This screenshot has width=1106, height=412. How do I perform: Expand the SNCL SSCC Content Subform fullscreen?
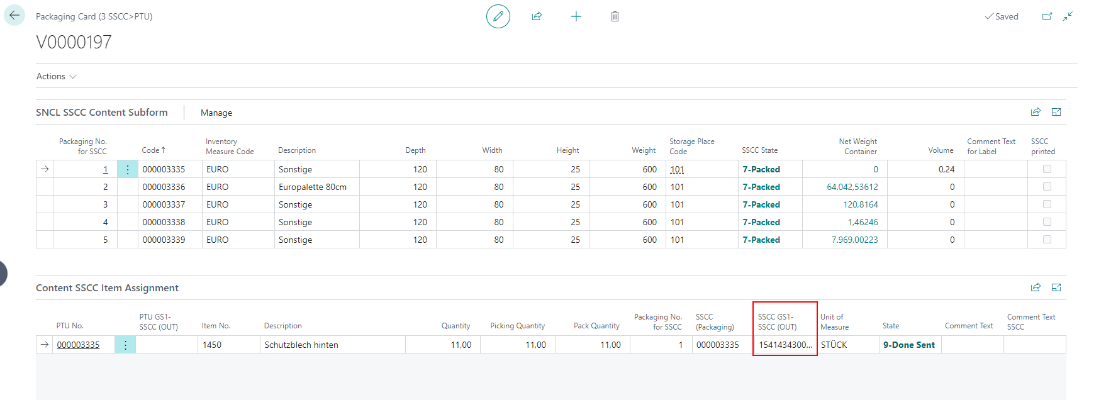(1056, 112)
